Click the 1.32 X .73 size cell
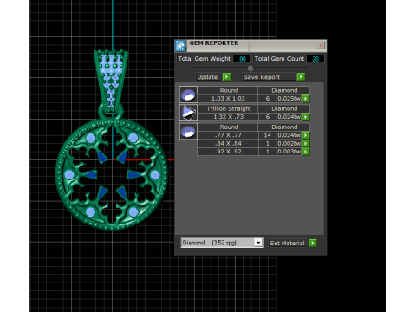This screenshot has height=312, width=416. point(228,117)
